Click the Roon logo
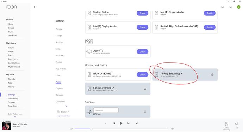The image size is (243, 132). click(x=11, y=7)
